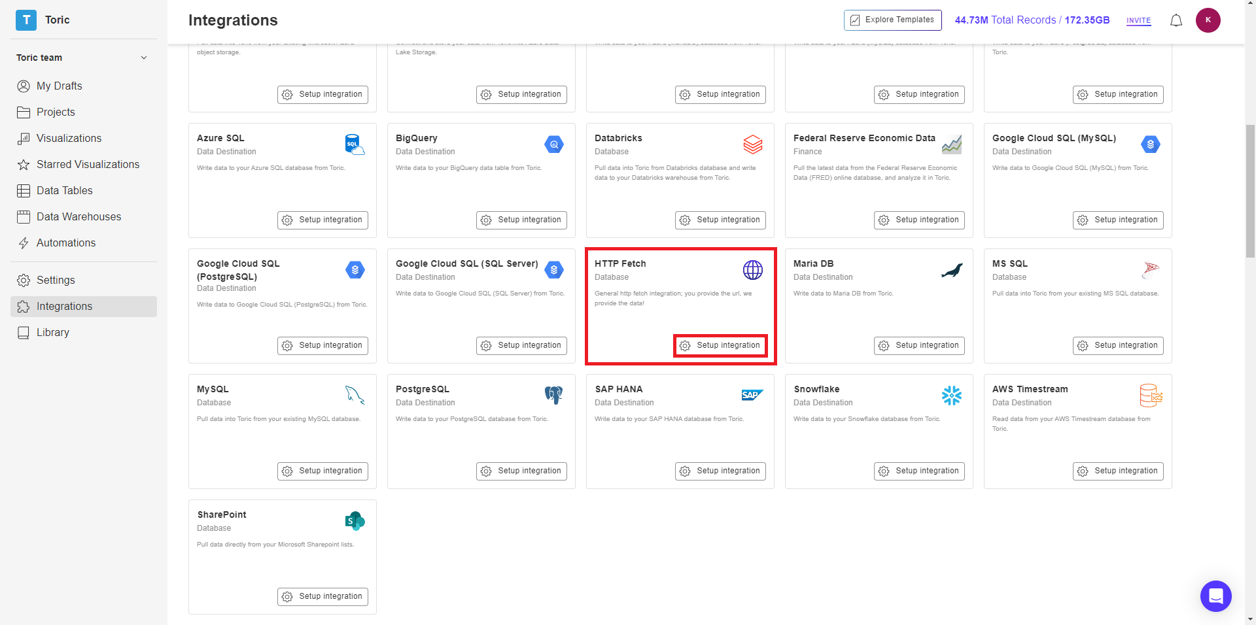Open user avatar K menu
The height and width of the screenshot is (625, 1256).
pos(1208,20)
